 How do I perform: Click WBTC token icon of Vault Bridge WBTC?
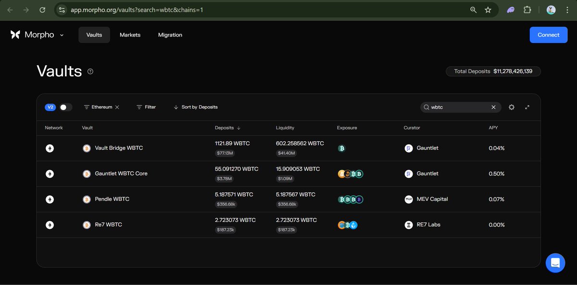pyautogui.click(x=87, y=149)
